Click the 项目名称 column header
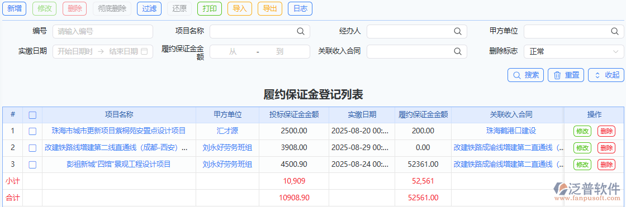 pyautogui.click(x=119, y=114)
